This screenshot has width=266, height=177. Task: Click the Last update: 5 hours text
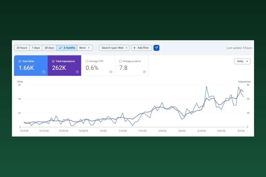pos(239,48)
